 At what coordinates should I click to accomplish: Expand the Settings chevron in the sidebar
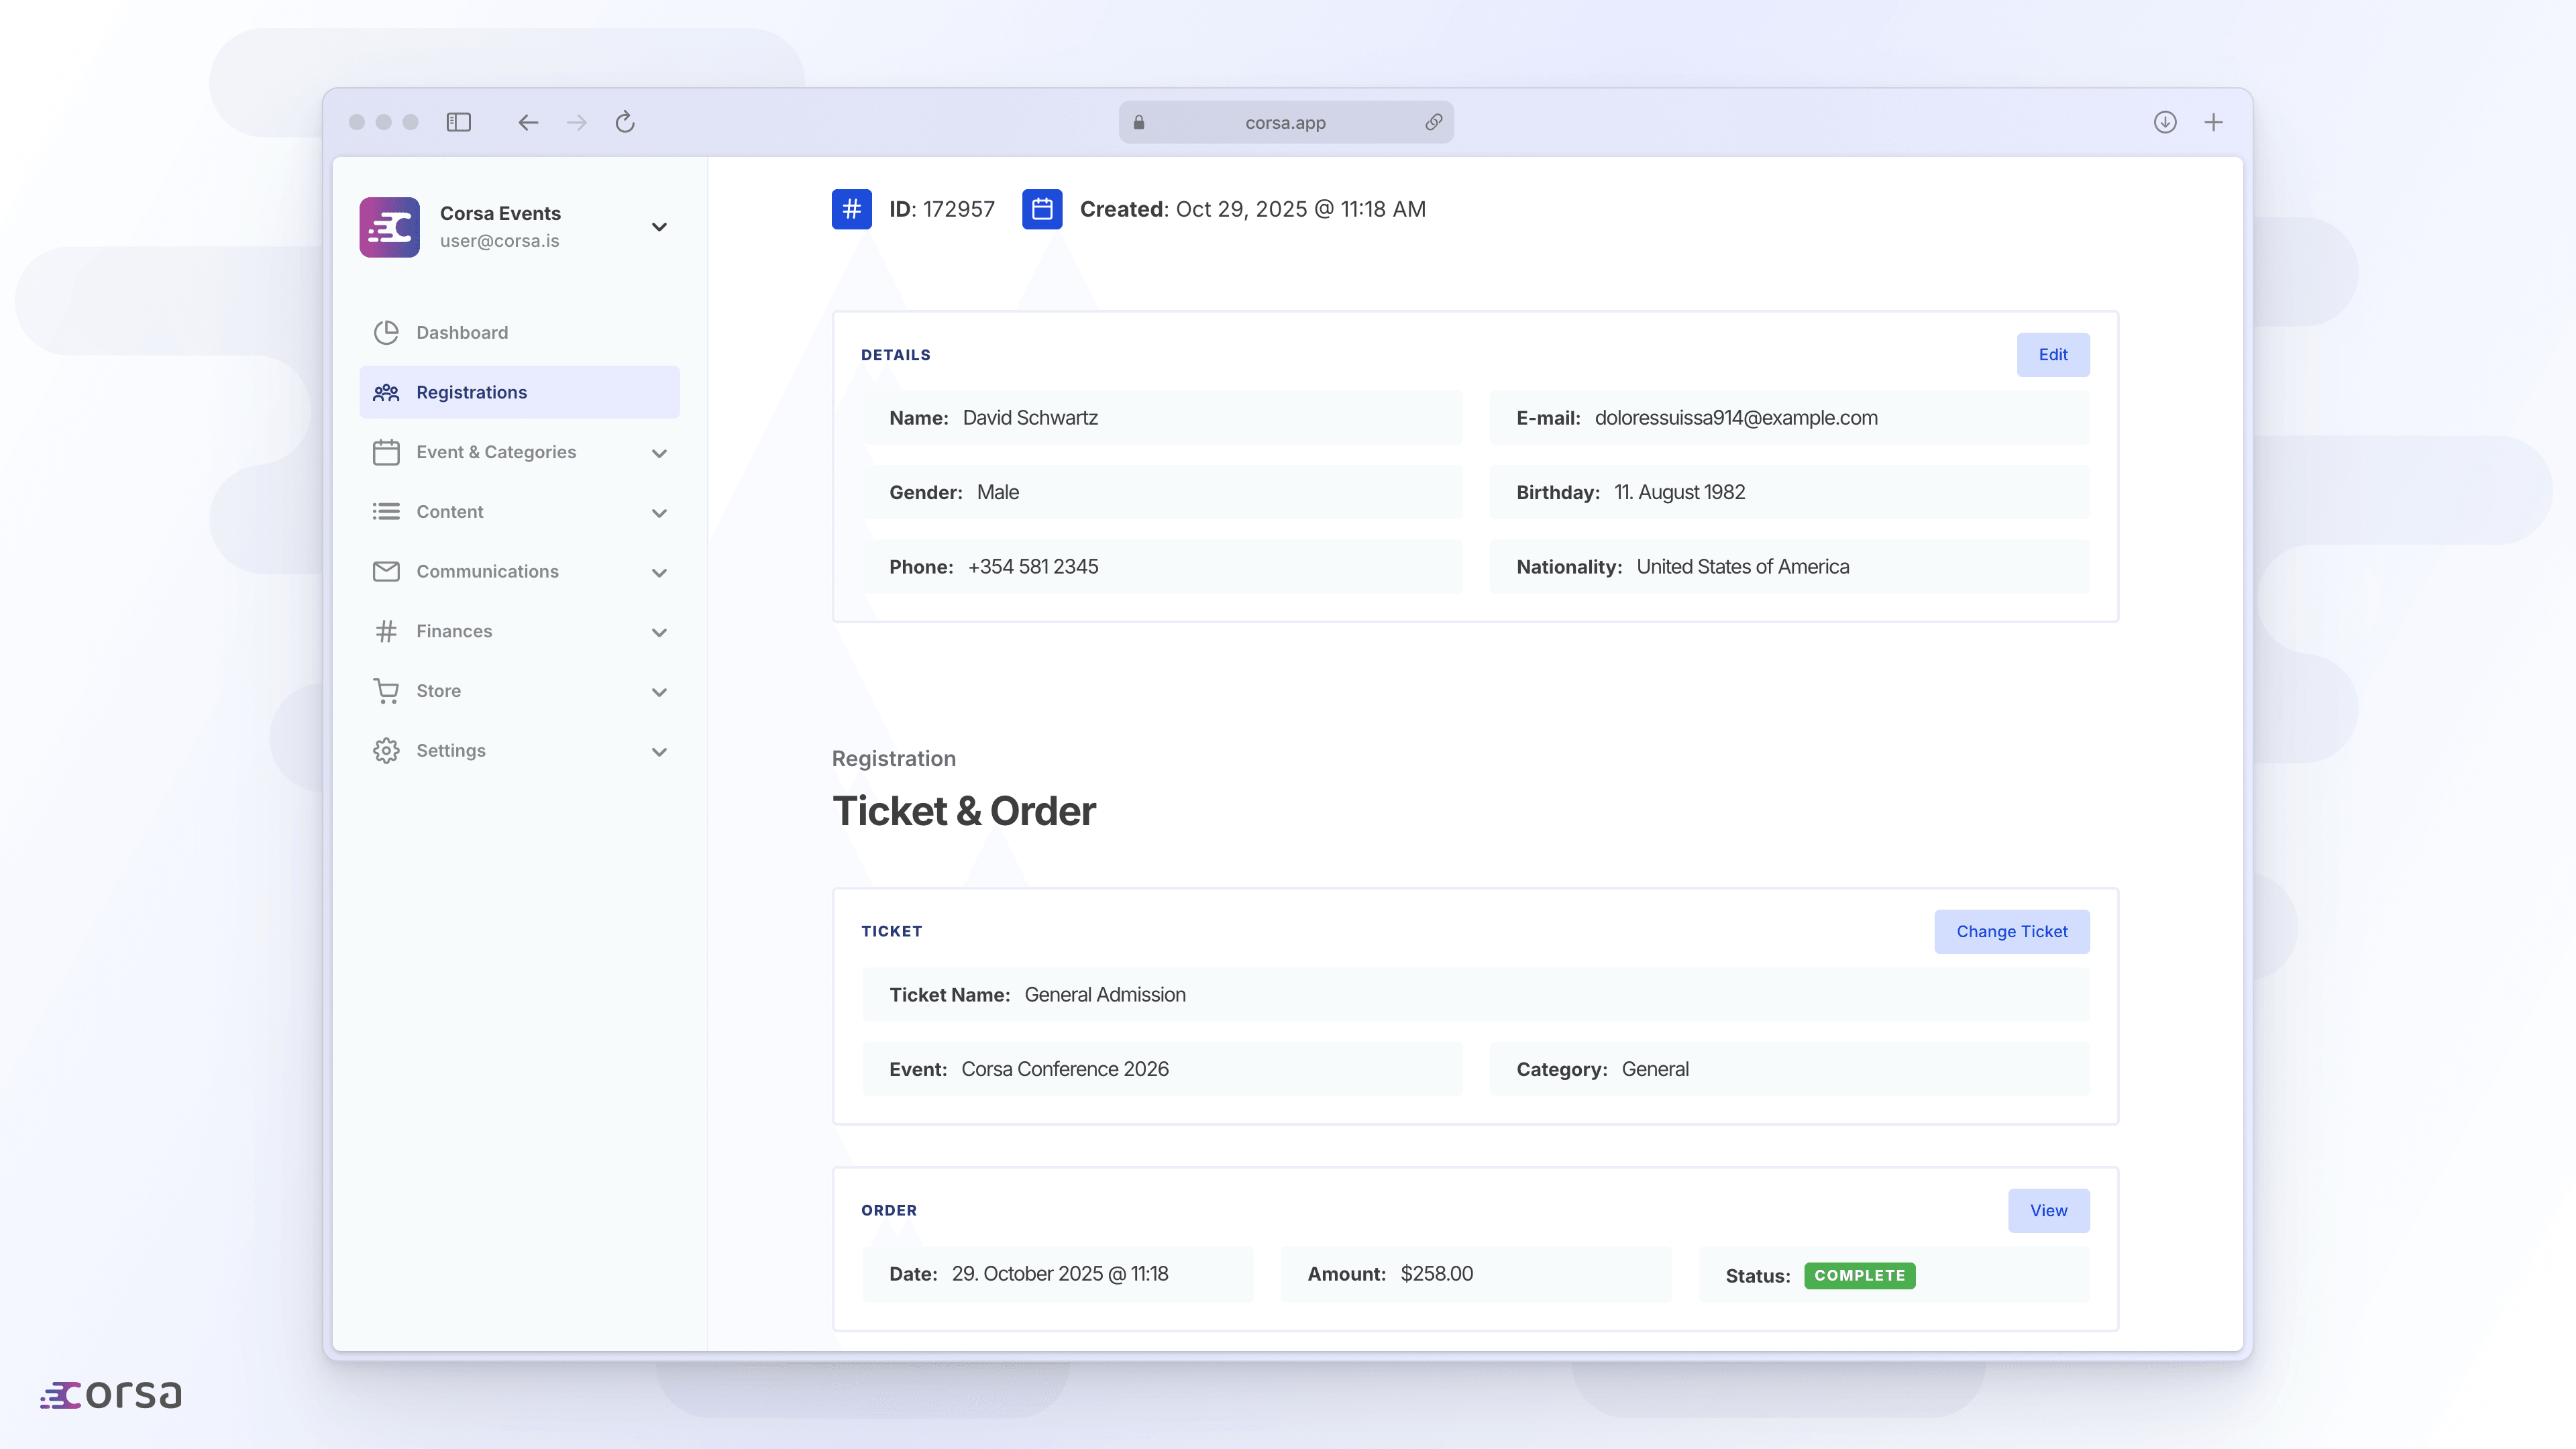tap(659, 752)
